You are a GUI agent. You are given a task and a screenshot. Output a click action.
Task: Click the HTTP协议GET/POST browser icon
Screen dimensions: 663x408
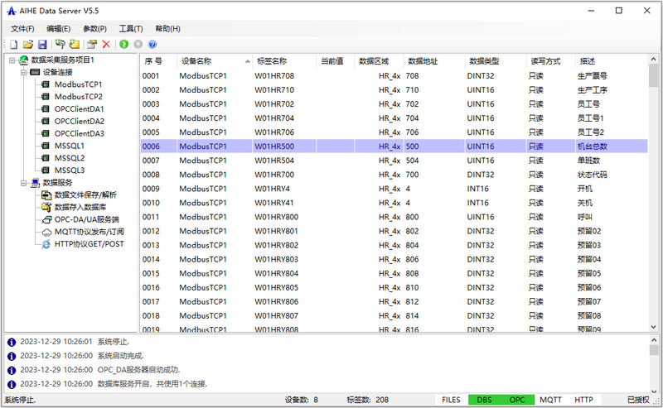coord(46,244)
